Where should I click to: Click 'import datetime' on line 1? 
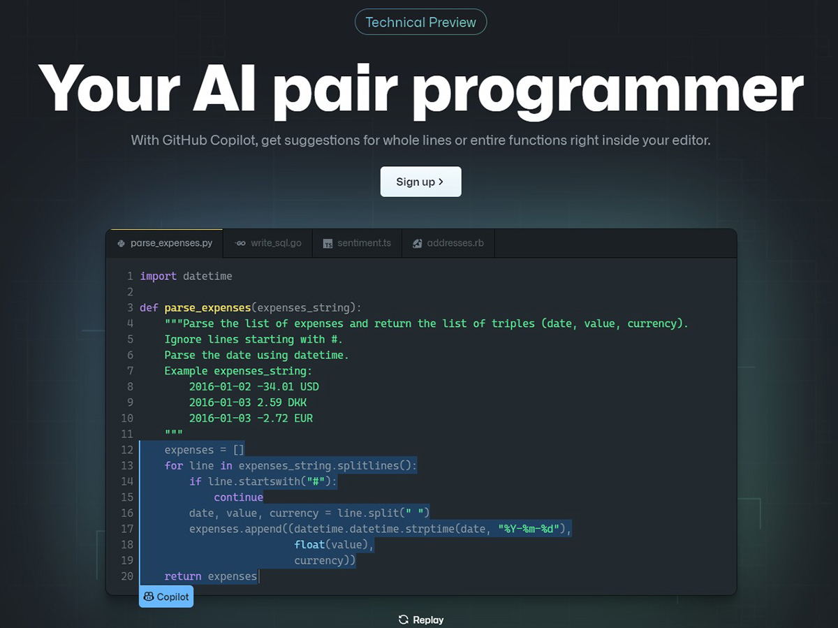(x=186, y=276)
